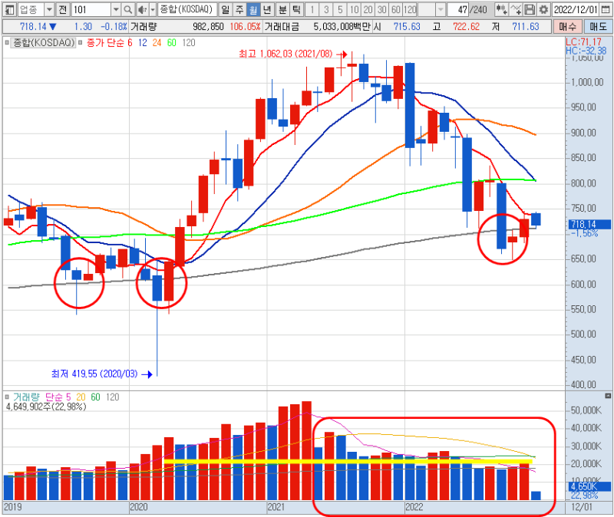Click the small square marker before the 거래량 legend
This screenshot has height=517, width=614.
point(7,397)
